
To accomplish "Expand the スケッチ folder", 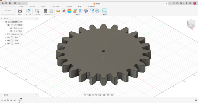I will (x=5, y=43).
